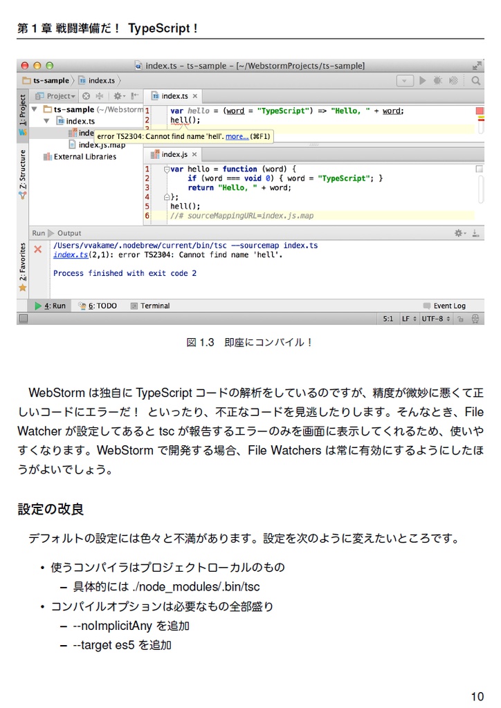Screen dimensions: 501x708
Task: Click index.ts link in Run output
Action: pos(71,254)
